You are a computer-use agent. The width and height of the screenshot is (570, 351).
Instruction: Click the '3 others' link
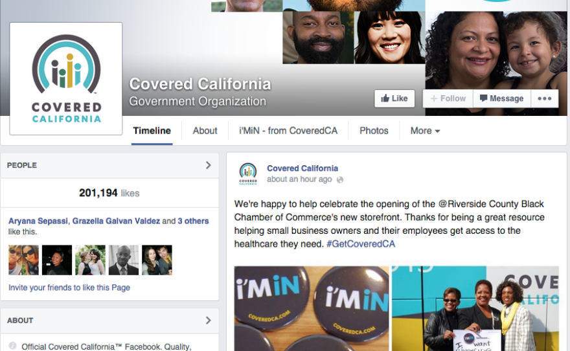(x=193, y=221)
